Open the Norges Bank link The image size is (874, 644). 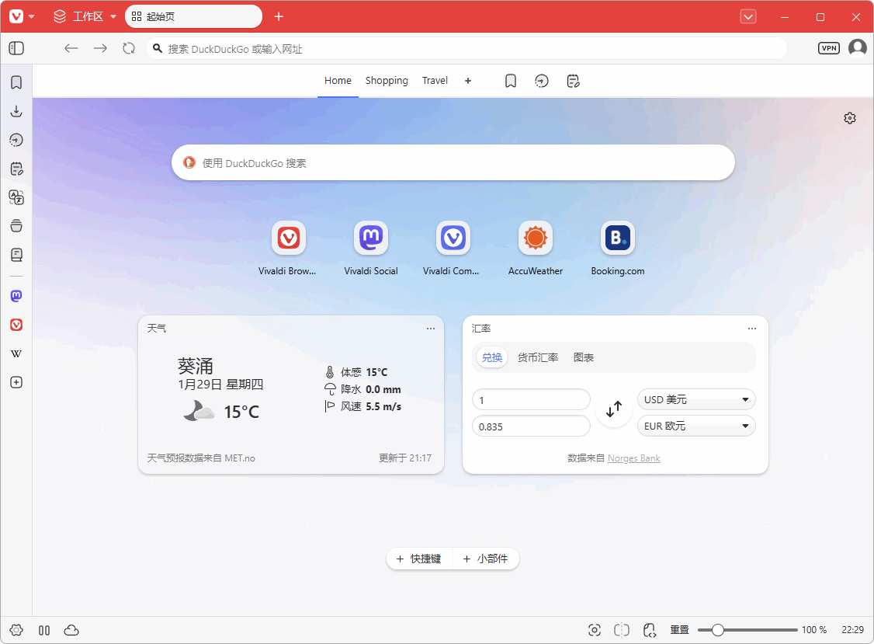tap(633, 458)
